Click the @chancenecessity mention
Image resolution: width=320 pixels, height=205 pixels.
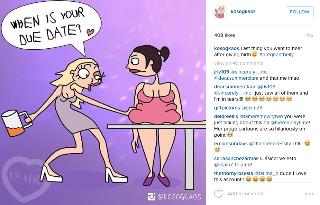point(270,144)
